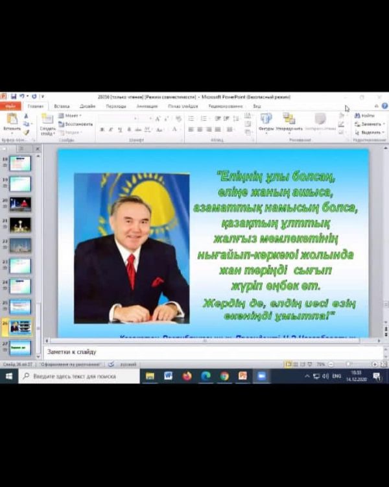Click the Paste (Вставить) clipboard icon
Viewport: 389px width, 487px height.
[12, 120]
